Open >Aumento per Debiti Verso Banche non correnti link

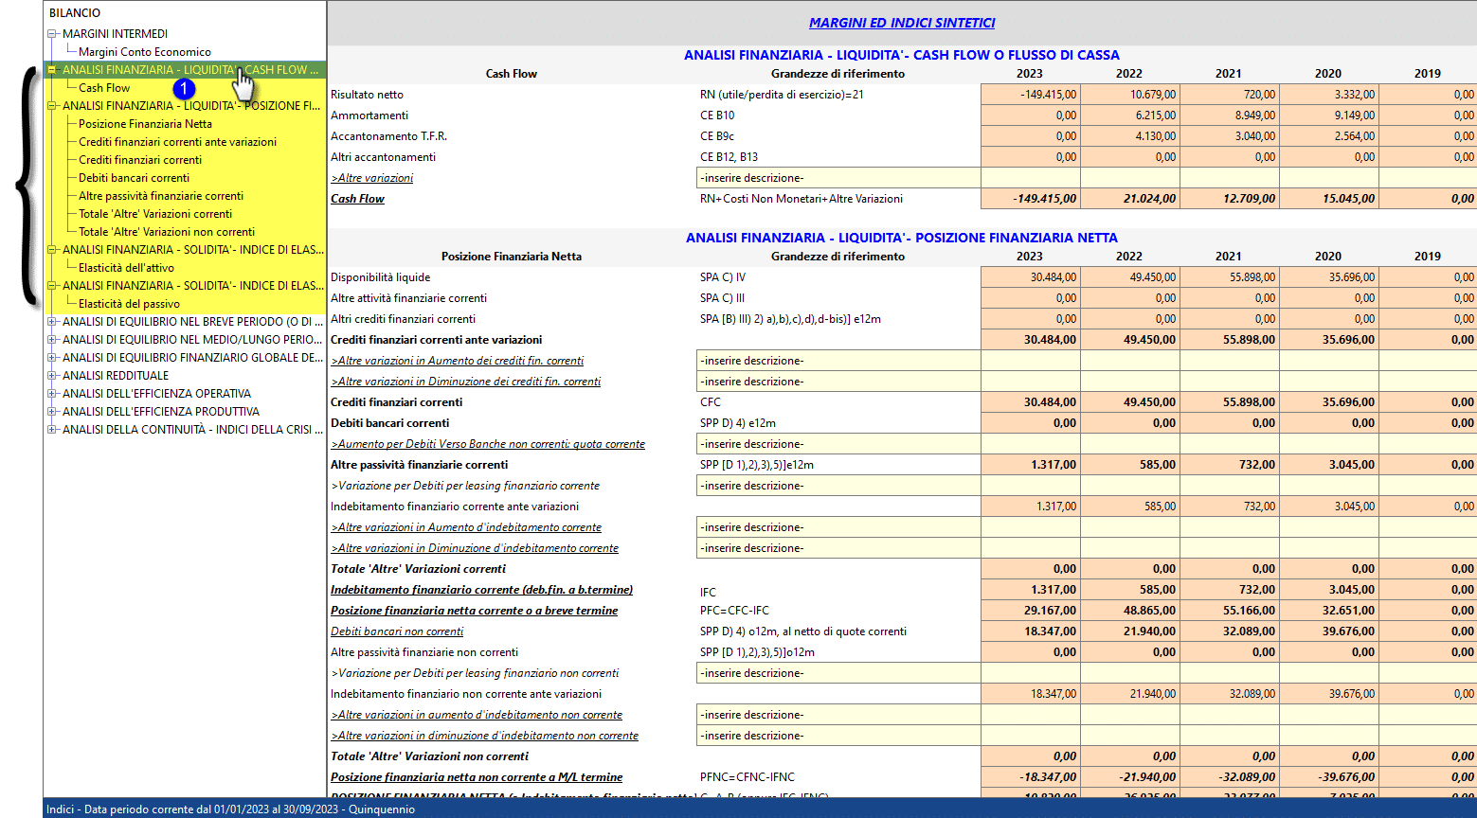point(488,444)
